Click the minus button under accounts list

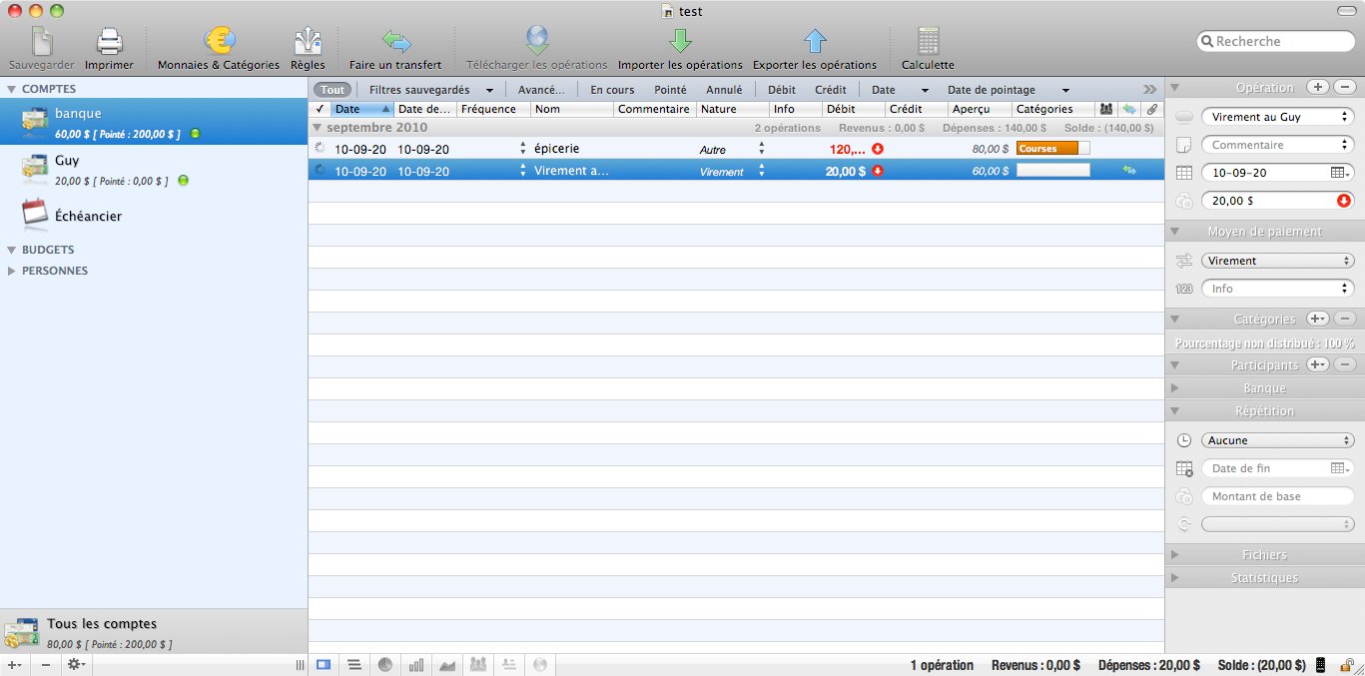click(x=45, y=665)
